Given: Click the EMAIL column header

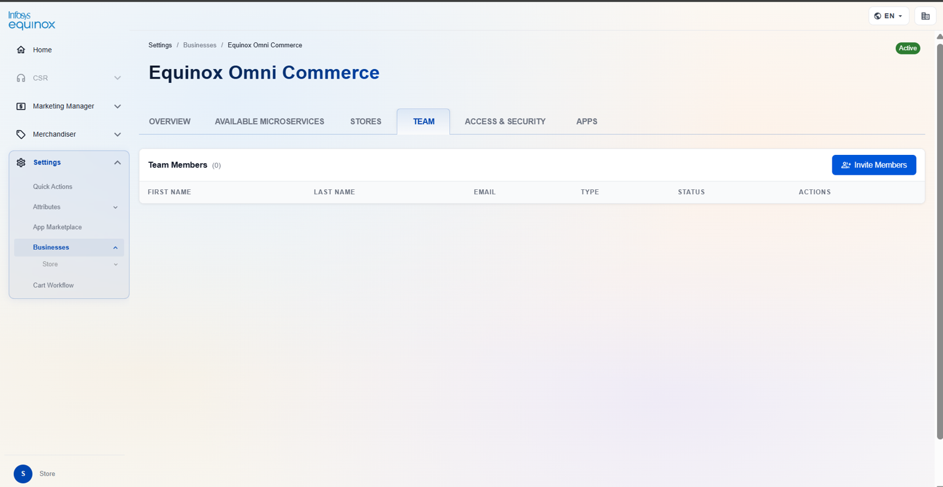Looking at the screenshot, I should 485,192.
